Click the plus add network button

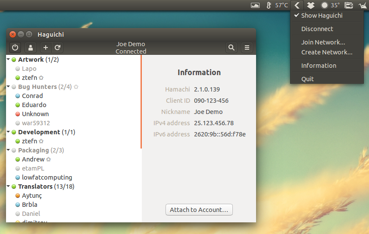pyautogui.click(x=46, y=47)
